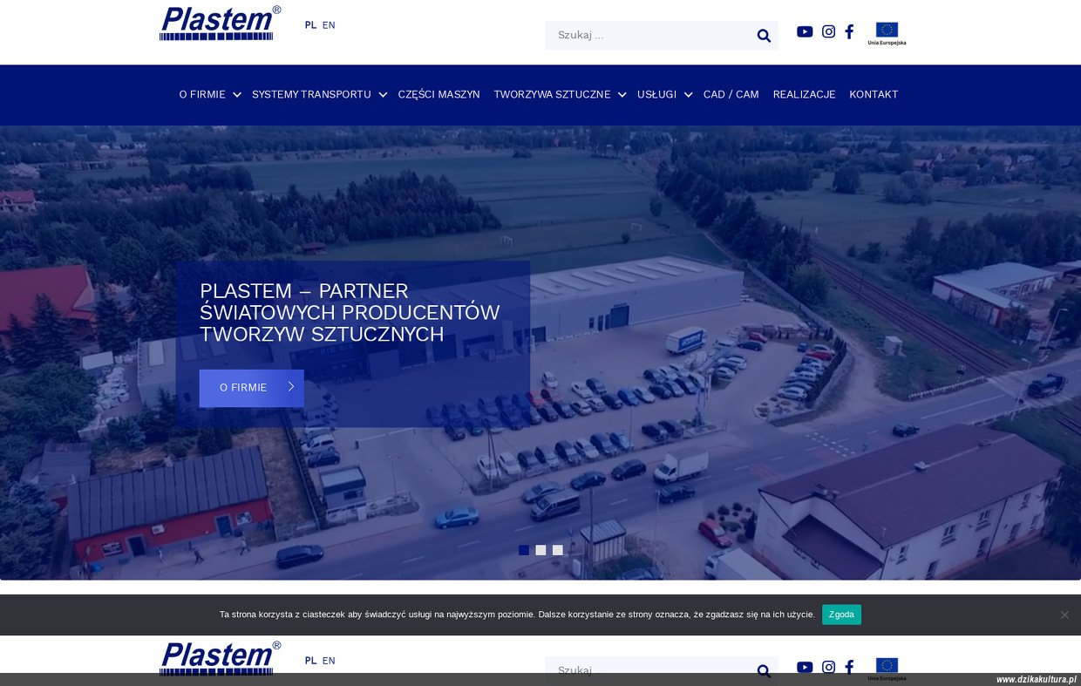This screenshot has height=686, width=1081.
Task: Select EN in bottom sticky header
Action: click(x=329, y=661)
